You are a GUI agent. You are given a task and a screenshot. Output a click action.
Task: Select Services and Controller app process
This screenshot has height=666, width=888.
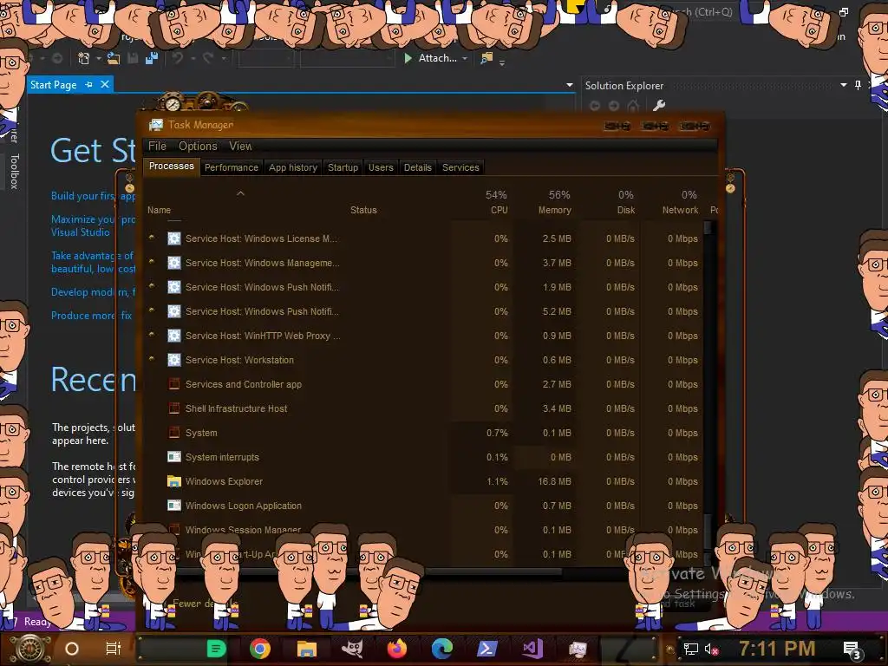tap(423, 384)
